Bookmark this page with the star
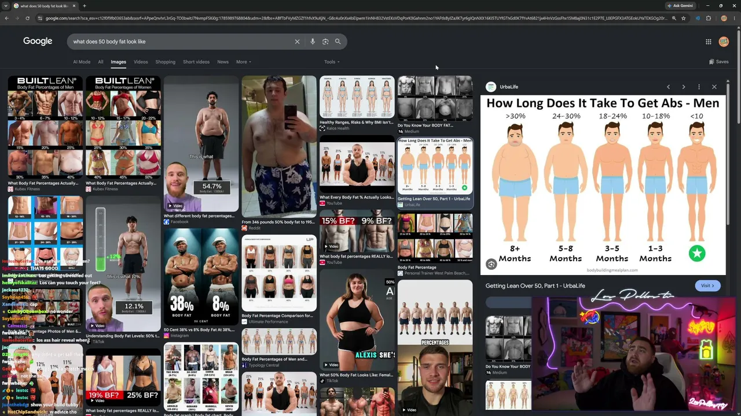Screen dimensions: 741x416 (684, 18)
